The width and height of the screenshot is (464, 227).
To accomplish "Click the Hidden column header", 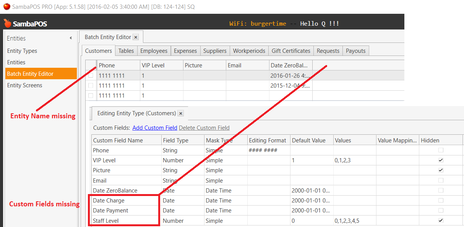I will tap(441, 140).
